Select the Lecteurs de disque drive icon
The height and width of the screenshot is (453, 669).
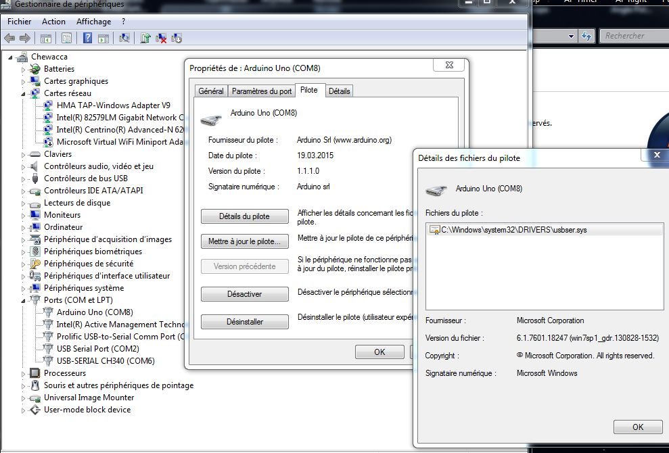[x=35, y=204]
